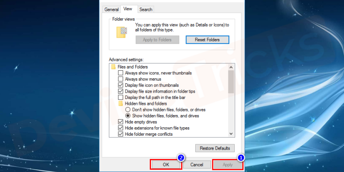Click the Files and Folders folder icon
Screen dimensions: 344x172
coord(113,67)
